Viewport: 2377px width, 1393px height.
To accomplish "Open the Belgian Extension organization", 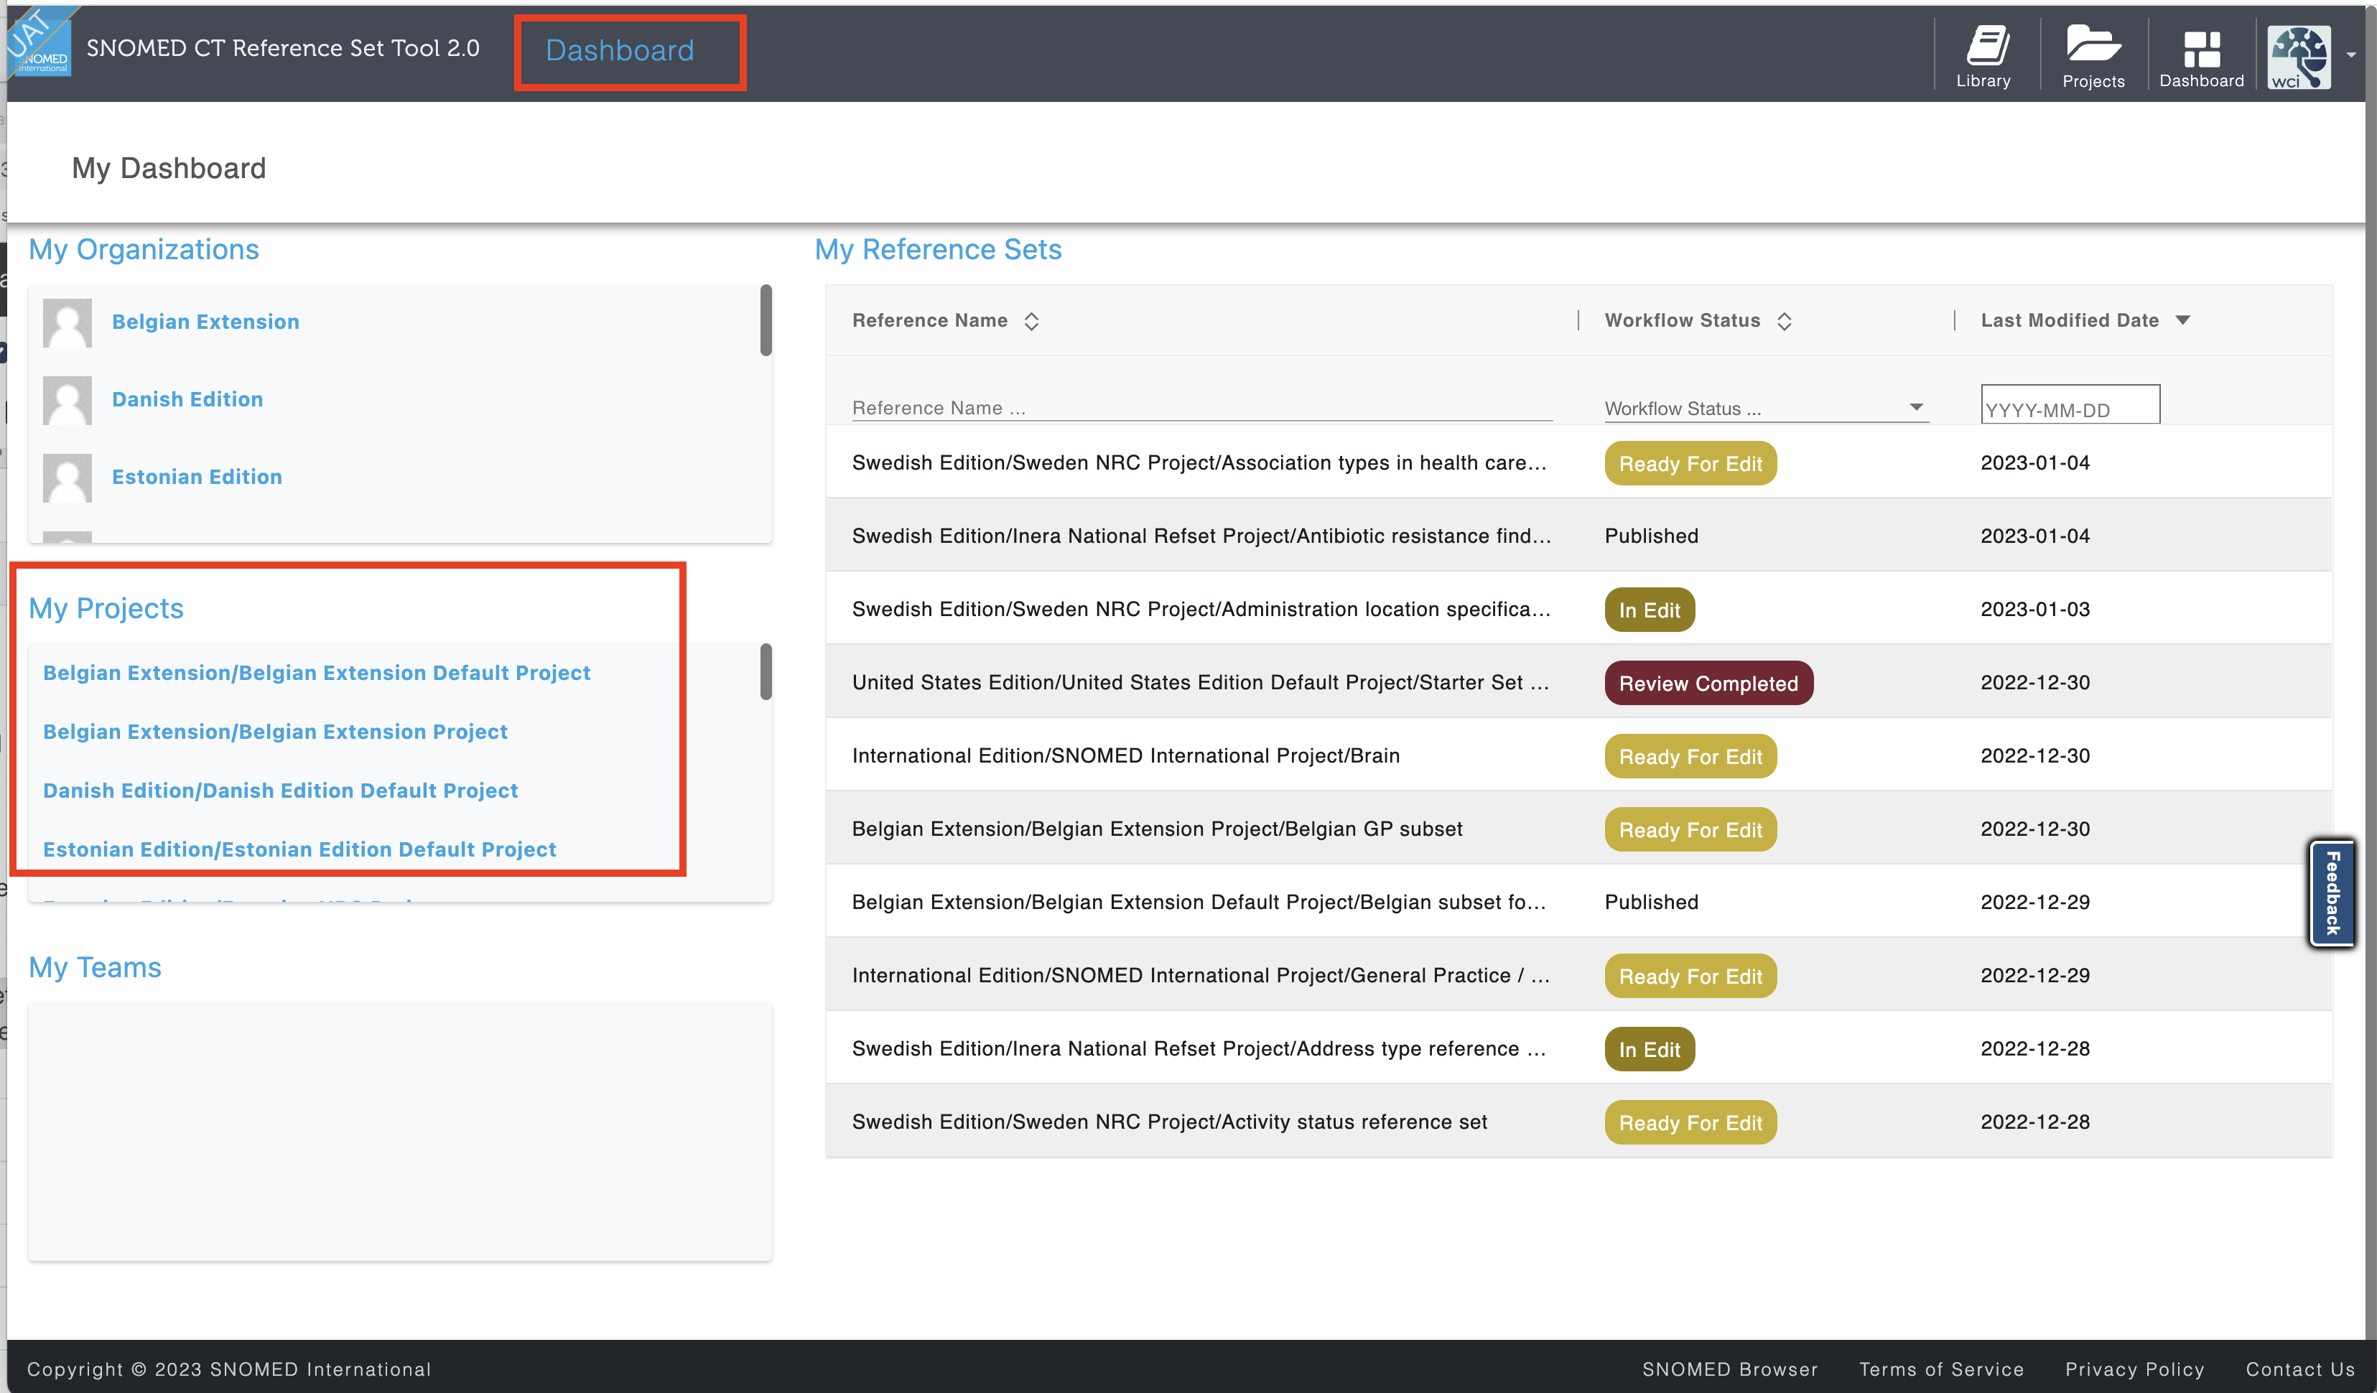I will pyautogui.click(x=205, y=322).
